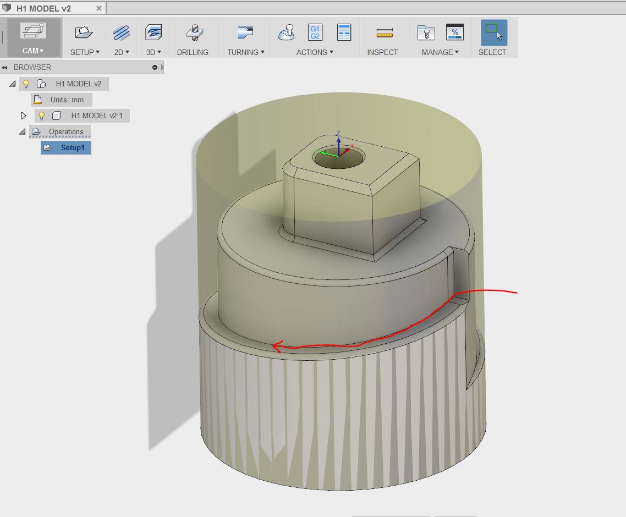
Task: Collapse the Browser panel with double arrows
Action: [5, 68]
